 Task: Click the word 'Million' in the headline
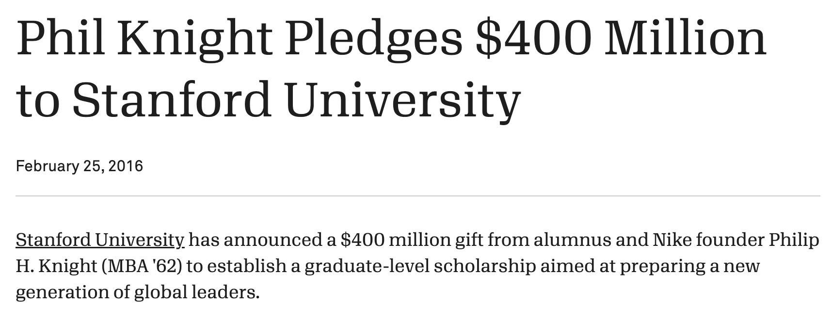[685, 39]
